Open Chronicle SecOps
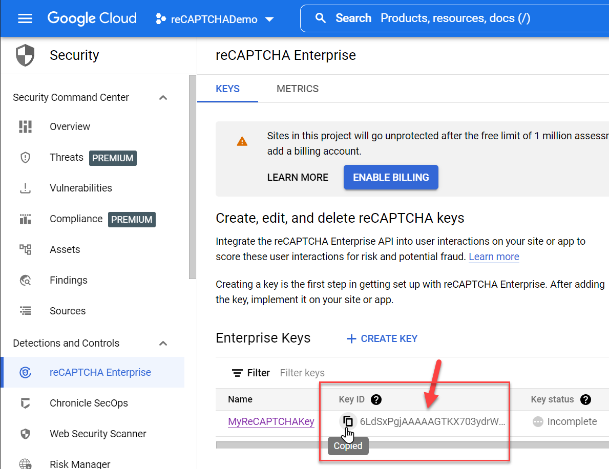This screenshot has width=609, height=469. [x=89, y=403]
